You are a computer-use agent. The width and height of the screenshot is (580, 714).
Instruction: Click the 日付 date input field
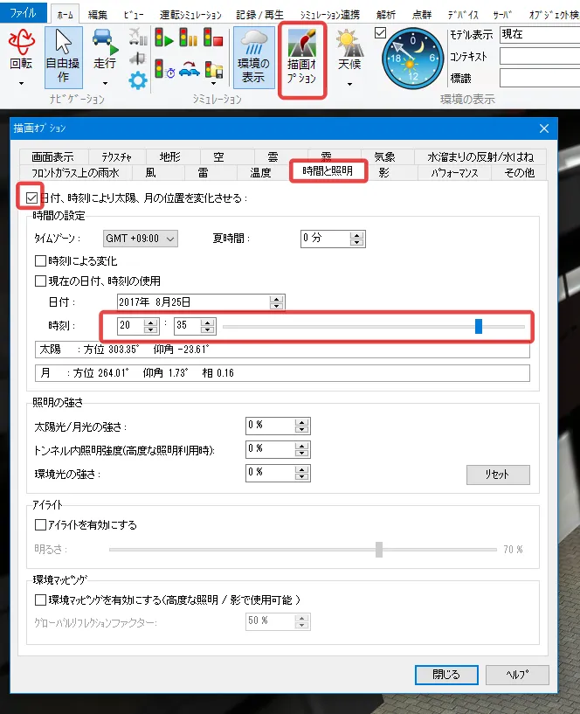click(193, 302)
